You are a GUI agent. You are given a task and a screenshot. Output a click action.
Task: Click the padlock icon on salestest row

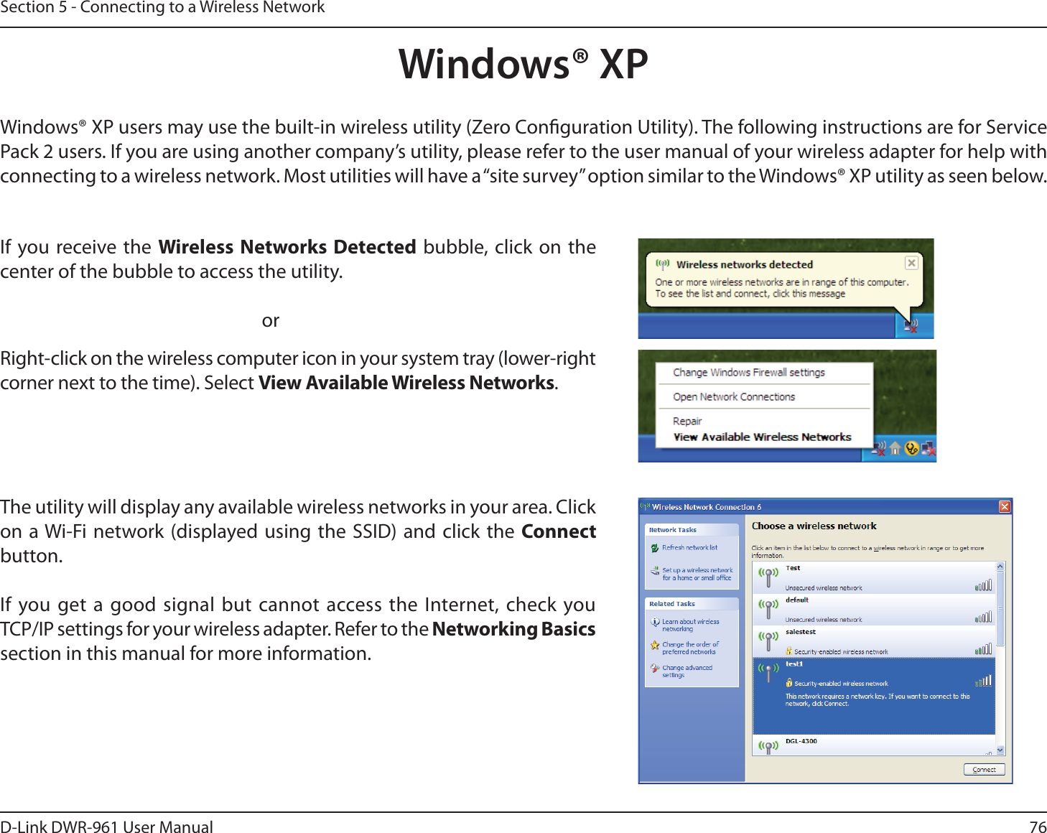pos(789,651)
